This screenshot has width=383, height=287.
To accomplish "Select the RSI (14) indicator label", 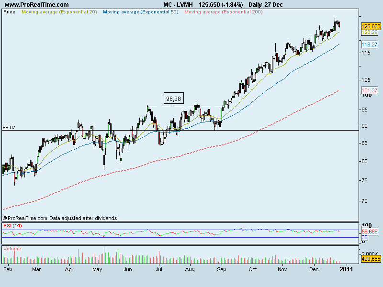I will (12, 226).
